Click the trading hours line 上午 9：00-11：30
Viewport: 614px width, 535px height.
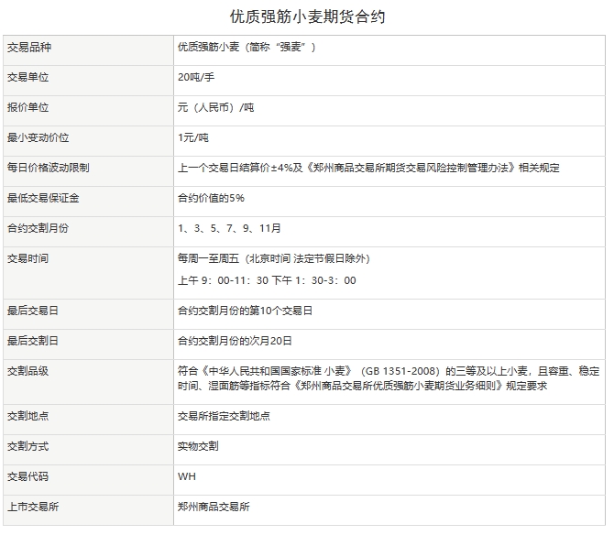point(222,280)
